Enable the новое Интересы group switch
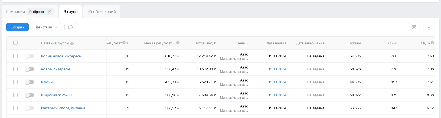The height and width of the screenshot is (118, 441). pos(30,69)
